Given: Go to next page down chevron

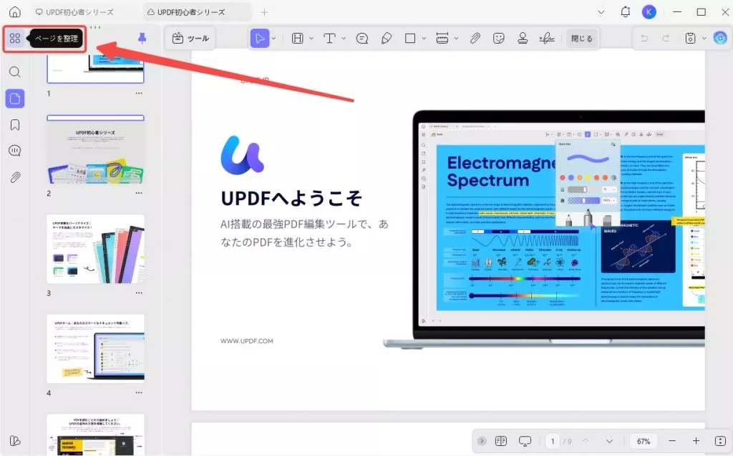Looking at the screenshot, I should click(x=609, y=441).
